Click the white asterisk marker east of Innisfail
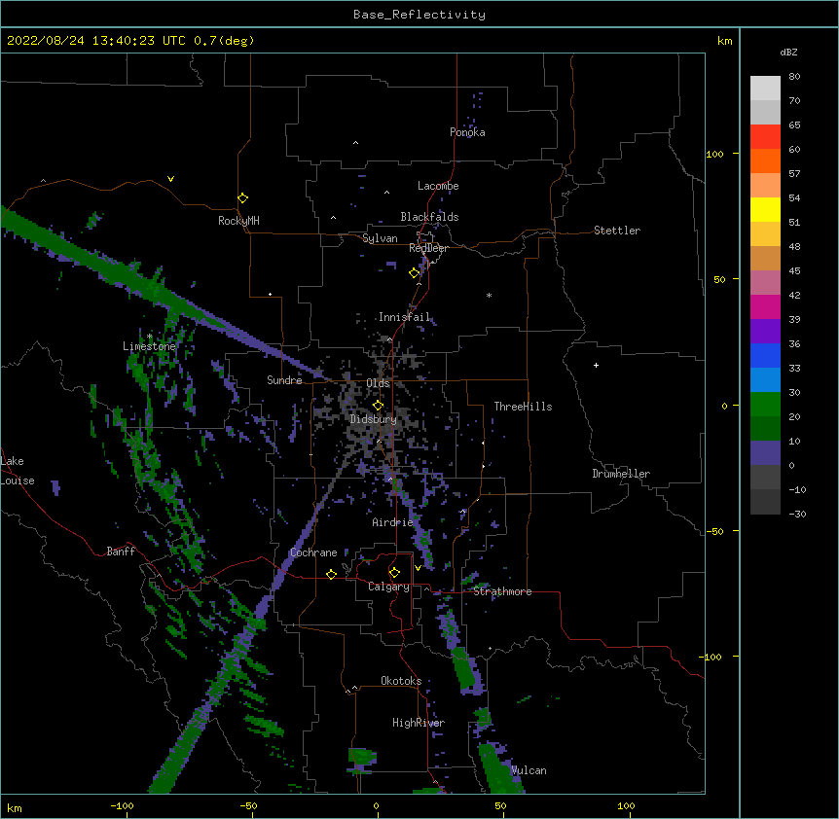839x819 pixels. 489,295
